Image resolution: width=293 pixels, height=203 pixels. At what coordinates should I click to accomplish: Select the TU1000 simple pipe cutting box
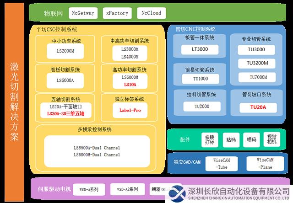click(200, 79)
